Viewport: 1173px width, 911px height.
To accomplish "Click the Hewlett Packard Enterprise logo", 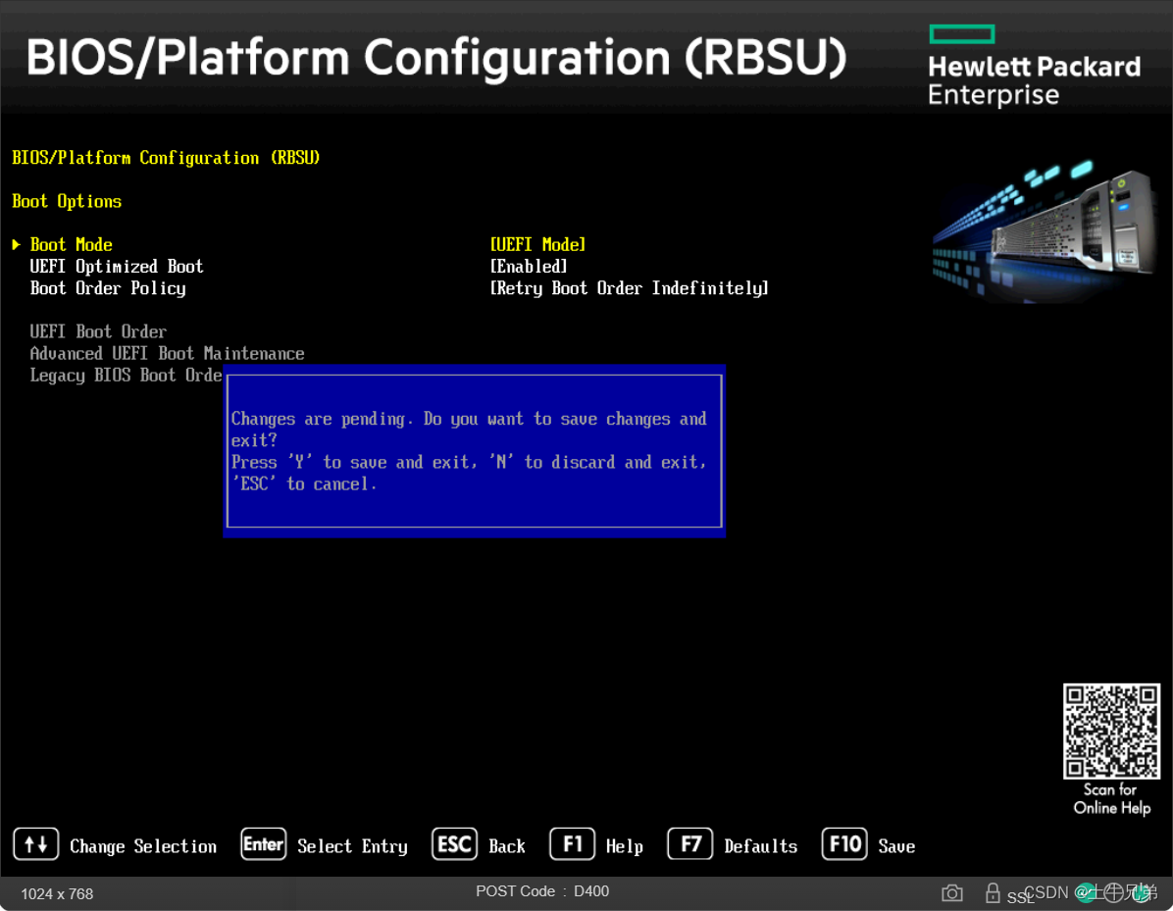I will click(1034, 64).
